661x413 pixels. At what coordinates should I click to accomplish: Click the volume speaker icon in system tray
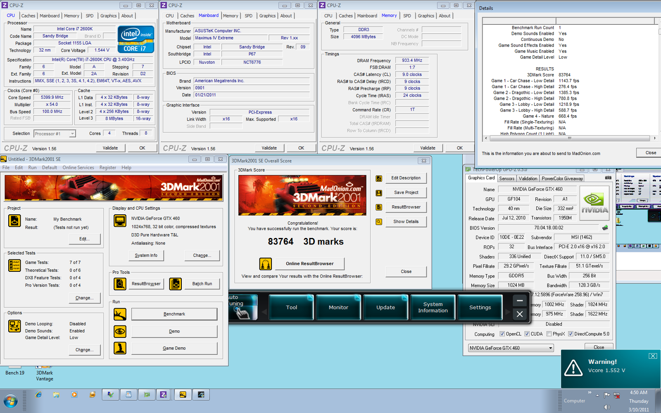606,407
